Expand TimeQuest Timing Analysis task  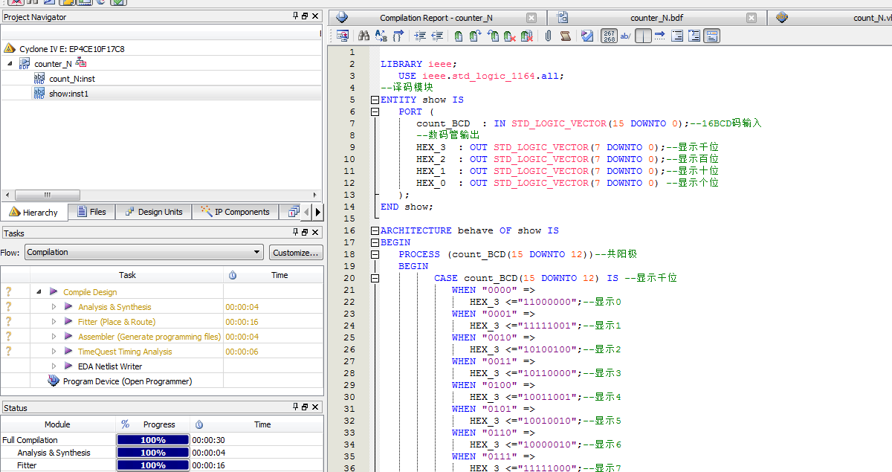tap(54, 352)
